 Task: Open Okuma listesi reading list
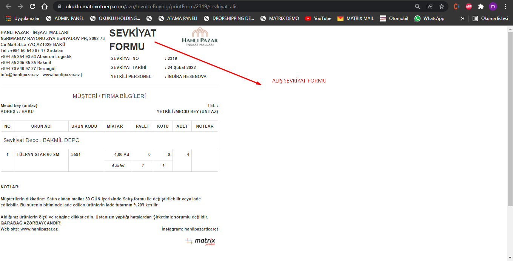(x=490, y=18)
